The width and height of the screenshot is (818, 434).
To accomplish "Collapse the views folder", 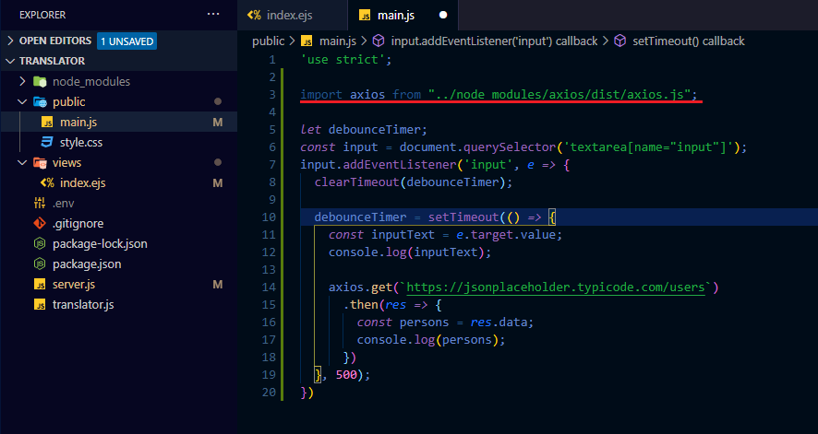I will 23,162.
